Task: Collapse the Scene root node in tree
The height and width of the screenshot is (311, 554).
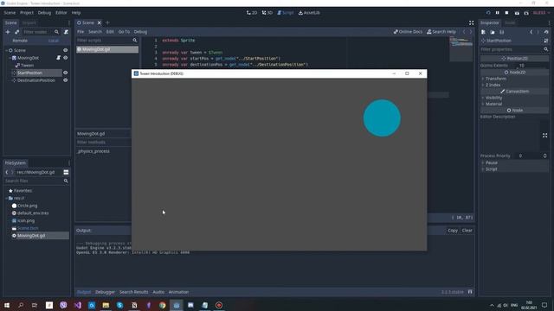Action: tap(6, 50)
